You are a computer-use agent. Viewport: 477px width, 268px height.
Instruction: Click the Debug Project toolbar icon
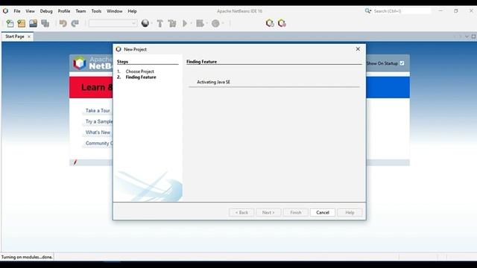tap(200, 23)
